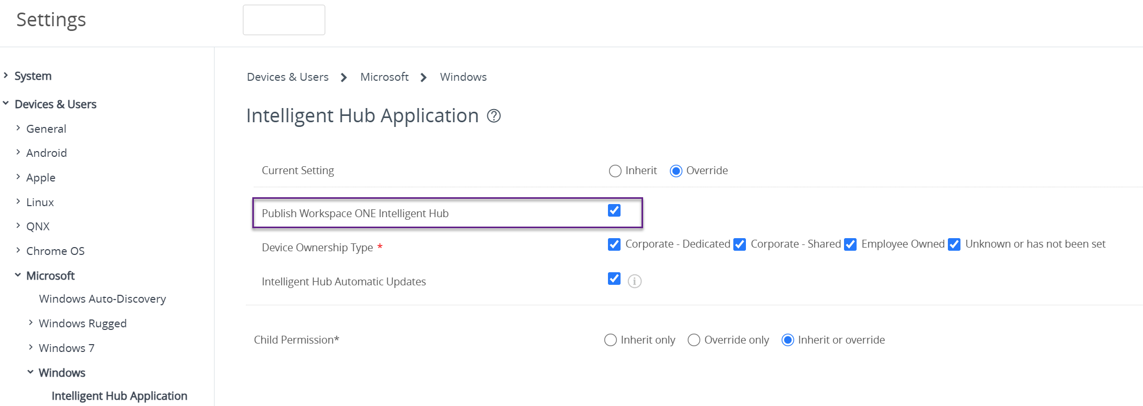Expand the Android tree node
Image resolution: width=1143 pixels, height=406 pixels.
(x=18, y=153)
